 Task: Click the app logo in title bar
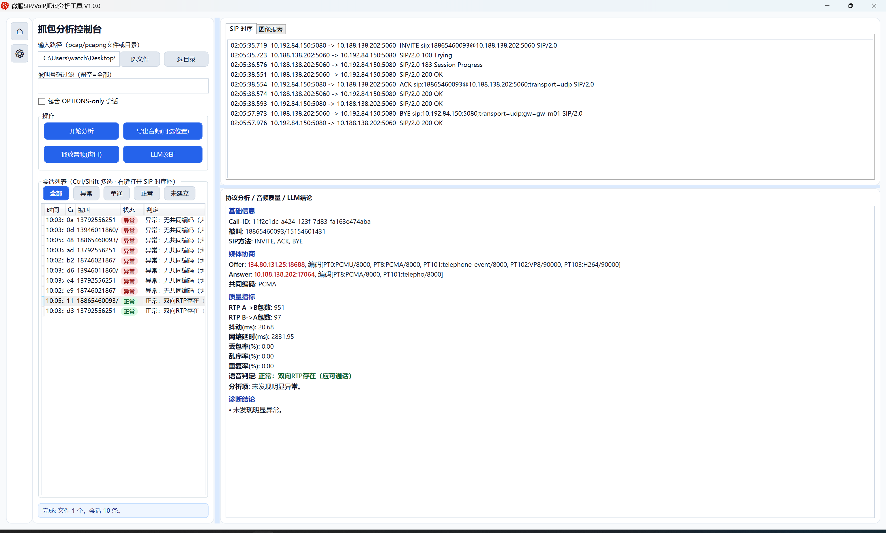5,6
